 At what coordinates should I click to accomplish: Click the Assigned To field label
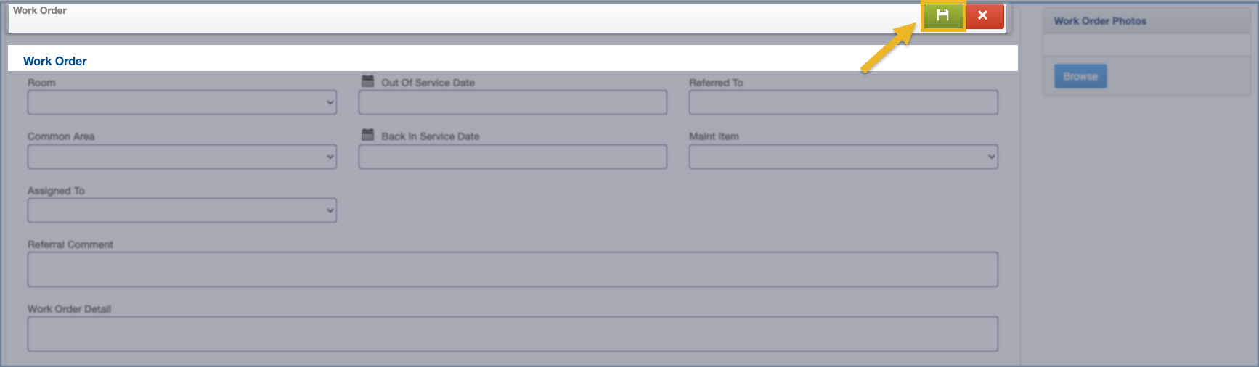coord(56,191)
